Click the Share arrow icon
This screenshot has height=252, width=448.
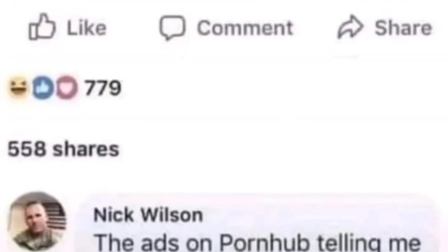click(x=351, y=27)
